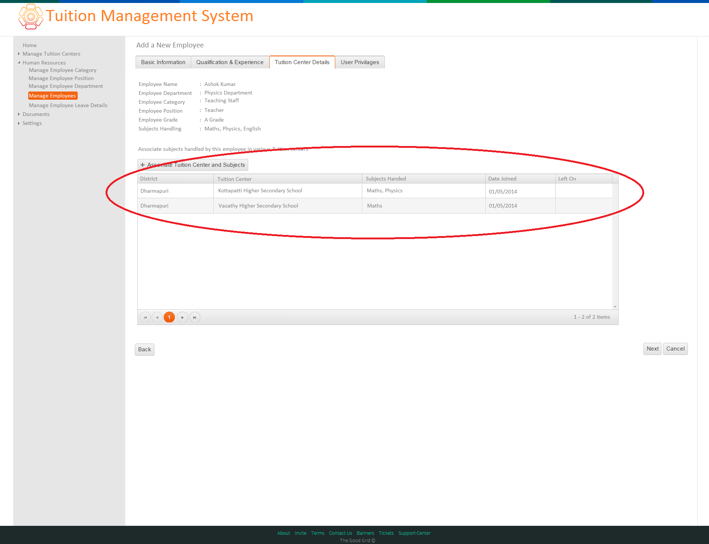709x544 pixels.
Task: Click Maths cell in the Vasathy row
Action: pyautogui.click(x=424, y=206)
